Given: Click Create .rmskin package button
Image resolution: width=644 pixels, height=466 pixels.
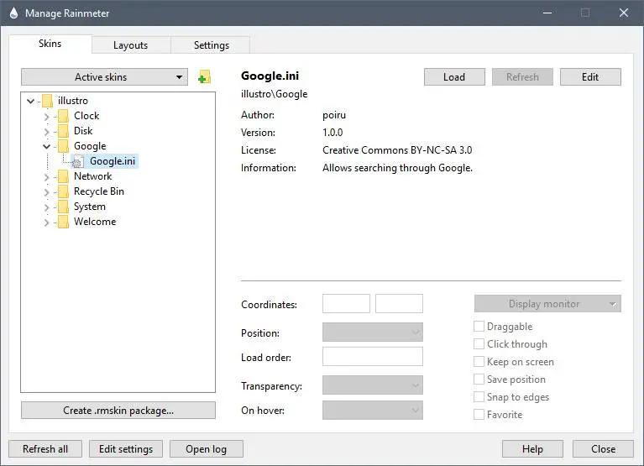Looking at the screenshot, I should coord(118,410).
